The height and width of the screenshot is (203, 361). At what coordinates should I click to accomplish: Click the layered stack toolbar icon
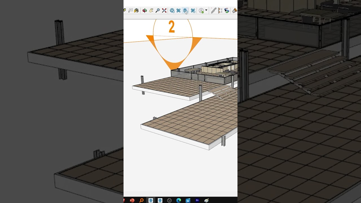[x=185, y=10]
